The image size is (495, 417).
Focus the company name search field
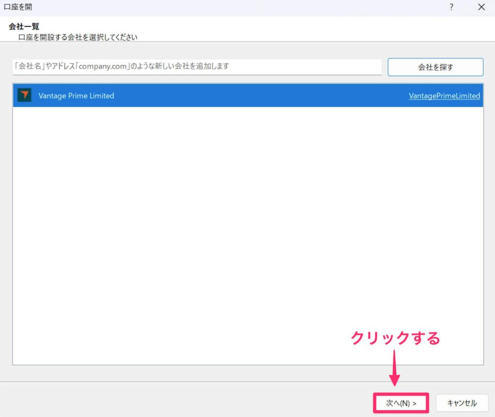[x=197, y=67]
